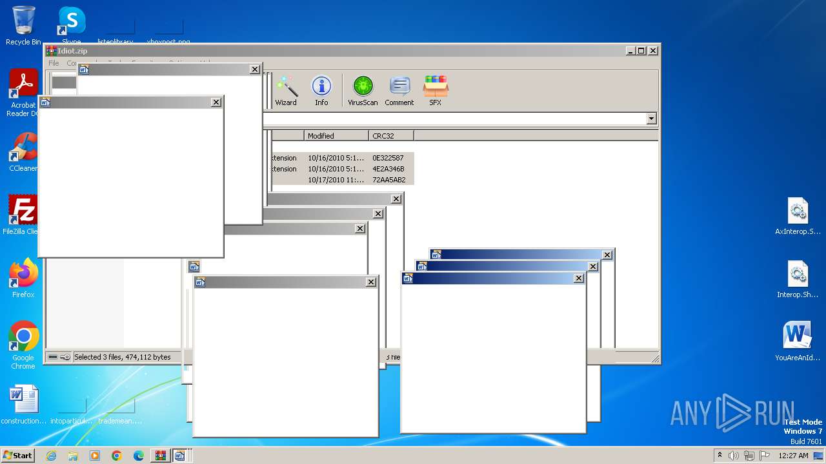The height and width of the screenshot is (464, 826).
Task: Open Windows Explorer from the taskbar
Action: (73, 456)
